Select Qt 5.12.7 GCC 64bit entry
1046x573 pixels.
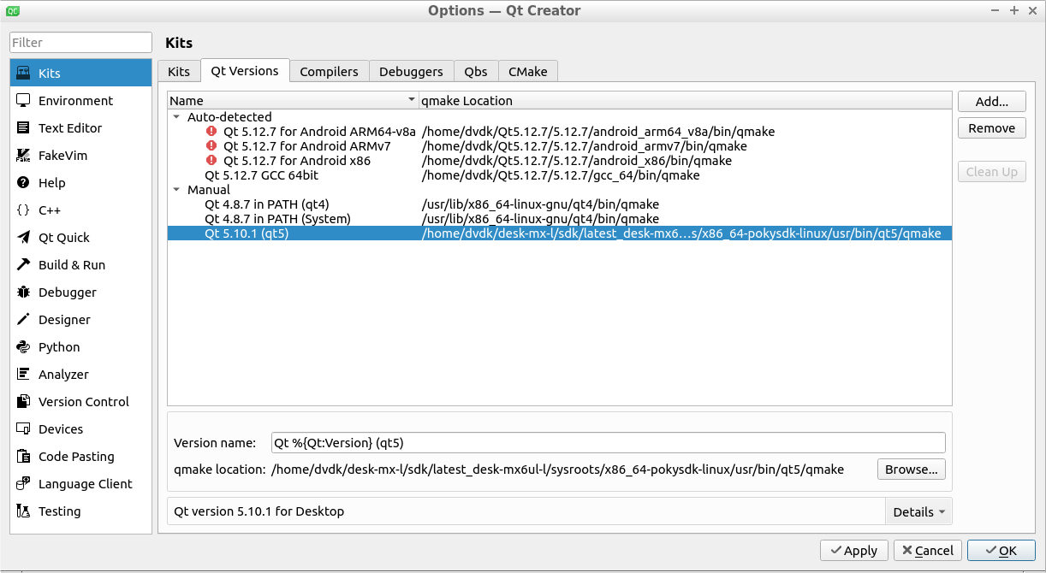point(271,175)
